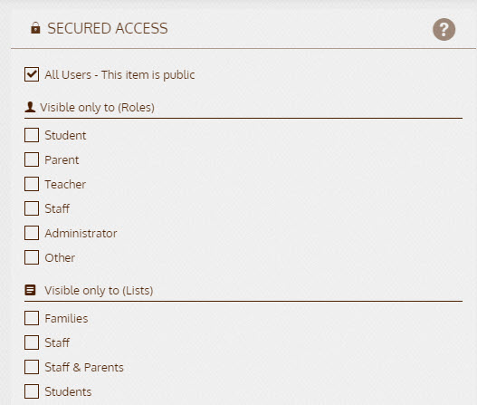Click the Administrator label text
Screen dimensions: 477x405
pos(81,233)
